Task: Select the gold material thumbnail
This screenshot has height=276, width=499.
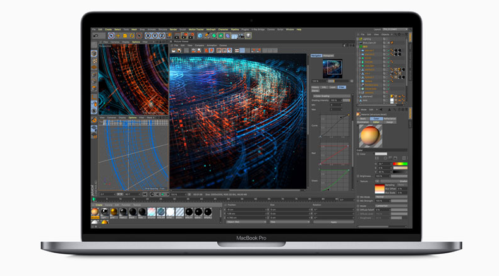Action: pos(114,212)
